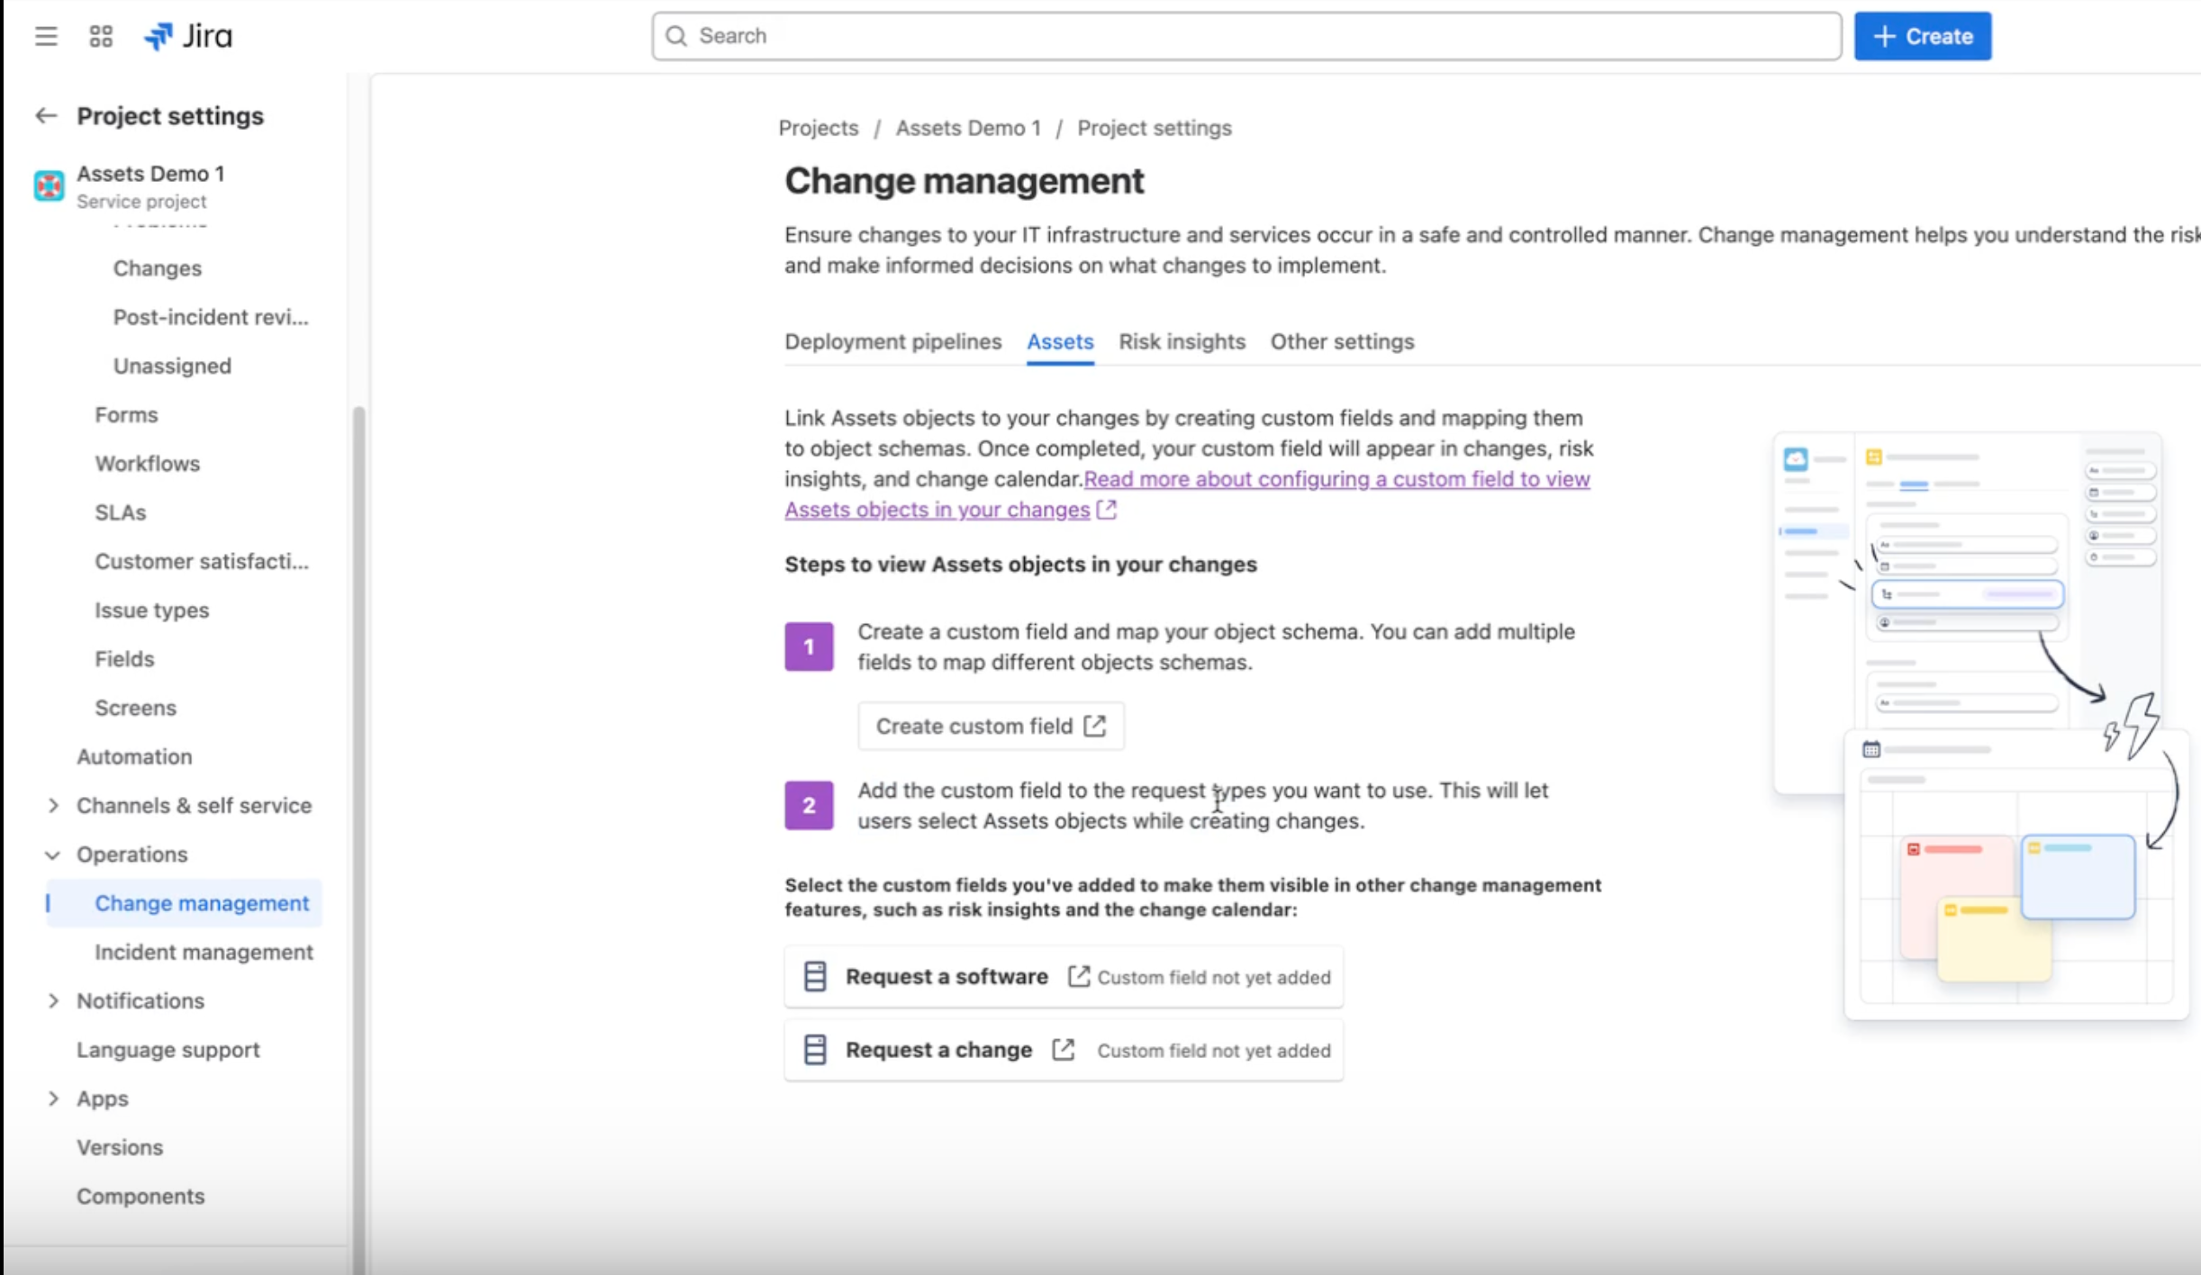Open the Deployment pipelines tab
2201x1275 pixels.
coord(892,341)
